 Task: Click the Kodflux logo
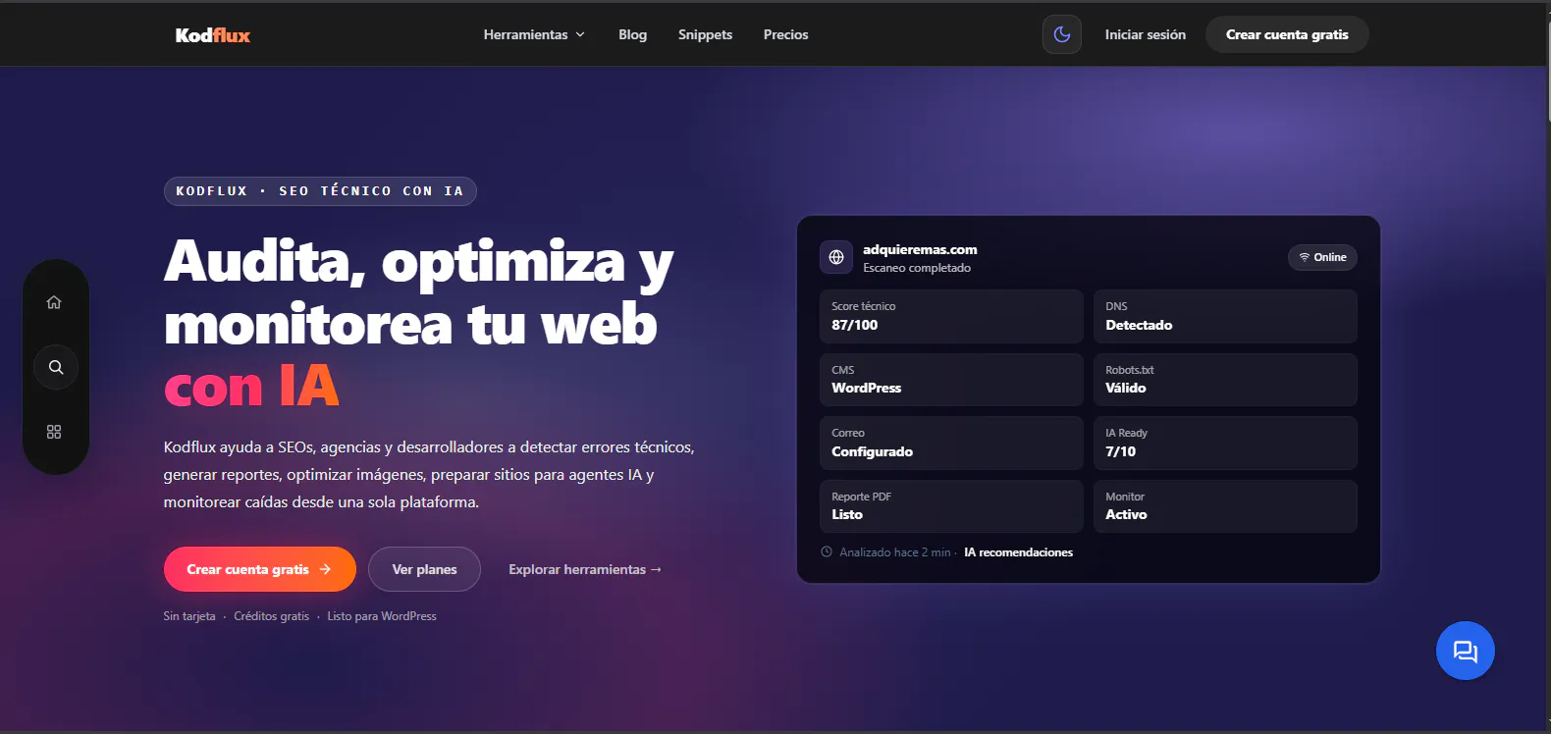point(213,35)
